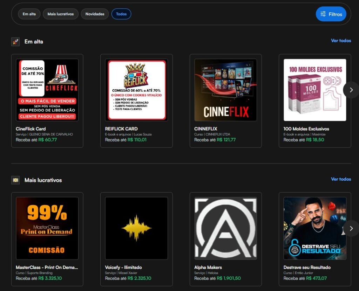Click the 'R$ 473,07' commission value
This screenshot has width=359, height=291.
(317, 278)
